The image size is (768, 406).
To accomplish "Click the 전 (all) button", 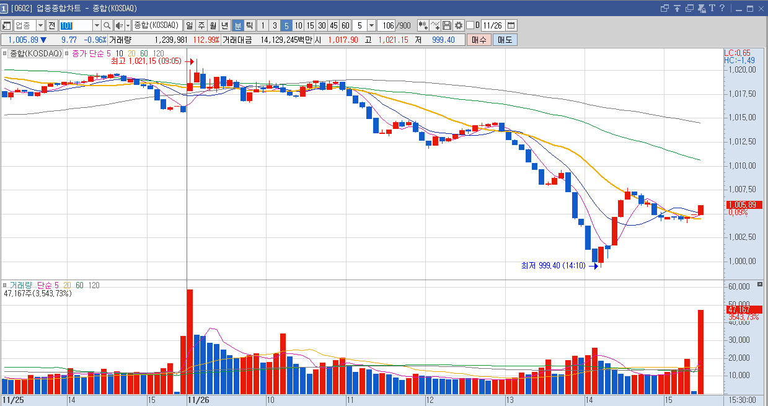I will point(51,25).
